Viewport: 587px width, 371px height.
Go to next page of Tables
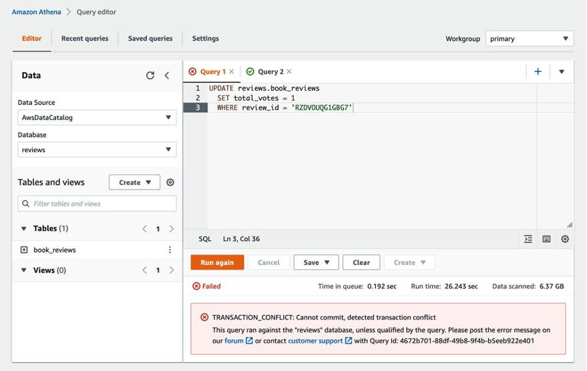click(172, 228)
